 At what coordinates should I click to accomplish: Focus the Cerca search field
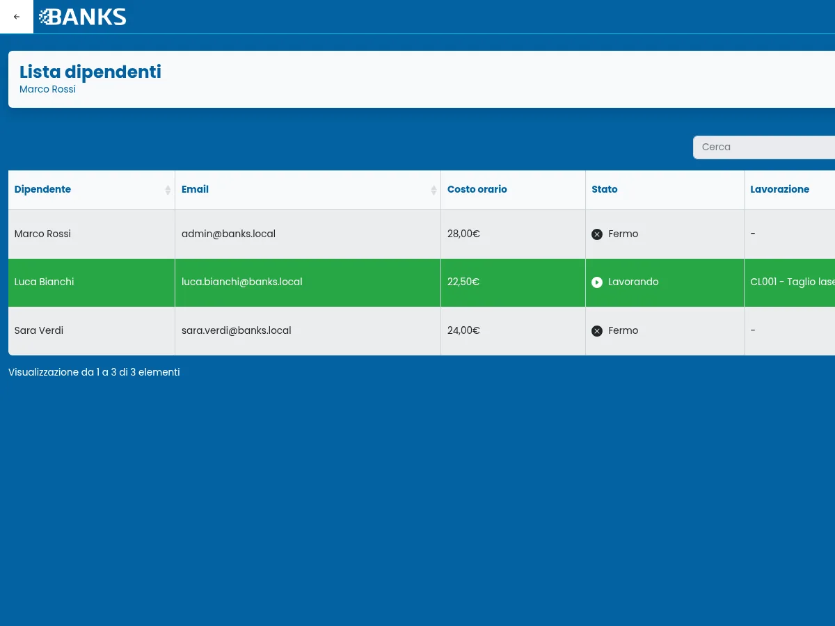click(x=764, y=147)
